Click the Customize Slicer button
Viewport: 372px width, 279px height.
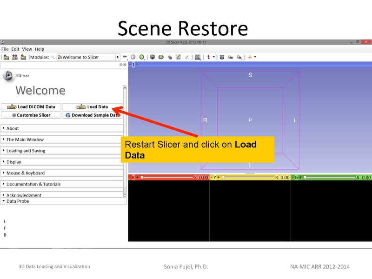tap(31, 115)
